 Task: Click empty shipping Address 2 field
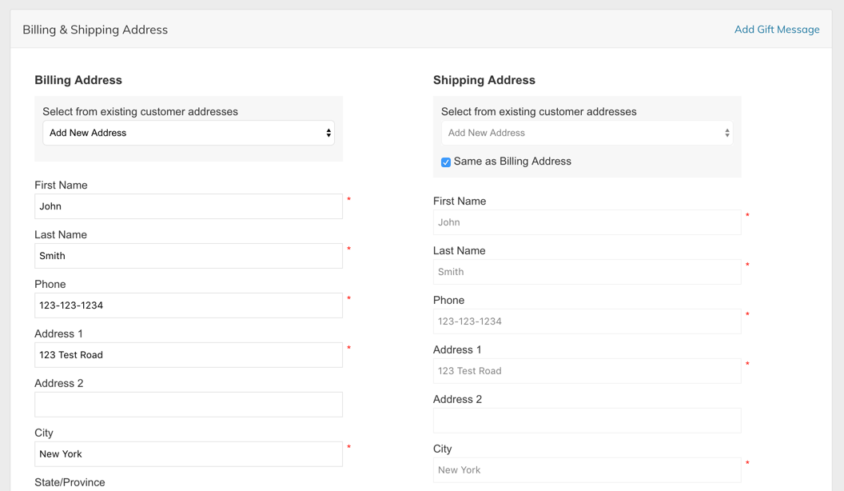(x=587, y=421)
